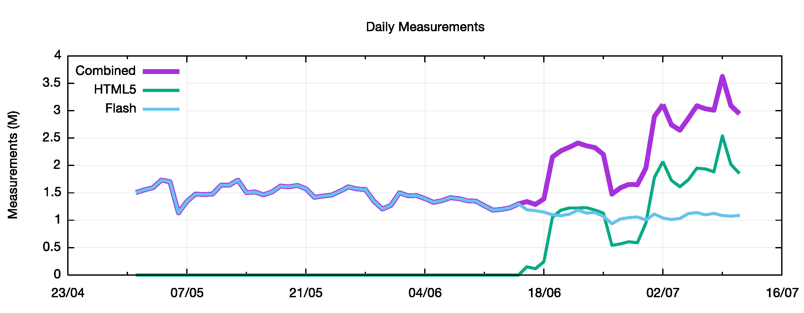Click the 04/06 date label
Viewport: 804px width, 313px height.
[x=425, y=293]
